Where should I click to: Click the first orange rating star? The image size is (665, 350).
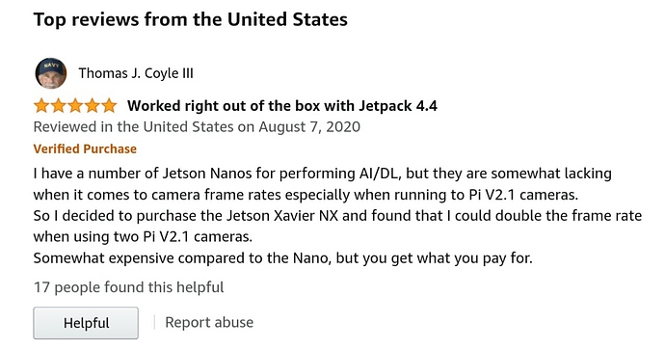(41, 106)
